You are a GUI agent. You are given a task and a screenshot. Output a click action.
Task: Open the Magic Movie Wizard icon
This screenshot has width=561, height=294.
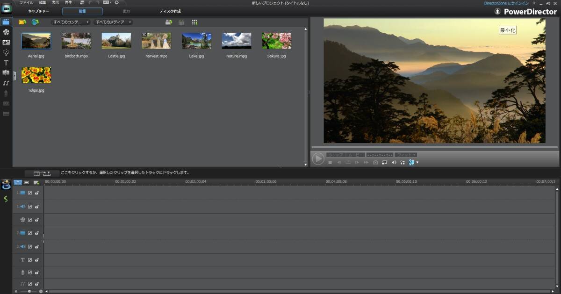[6, 185]
